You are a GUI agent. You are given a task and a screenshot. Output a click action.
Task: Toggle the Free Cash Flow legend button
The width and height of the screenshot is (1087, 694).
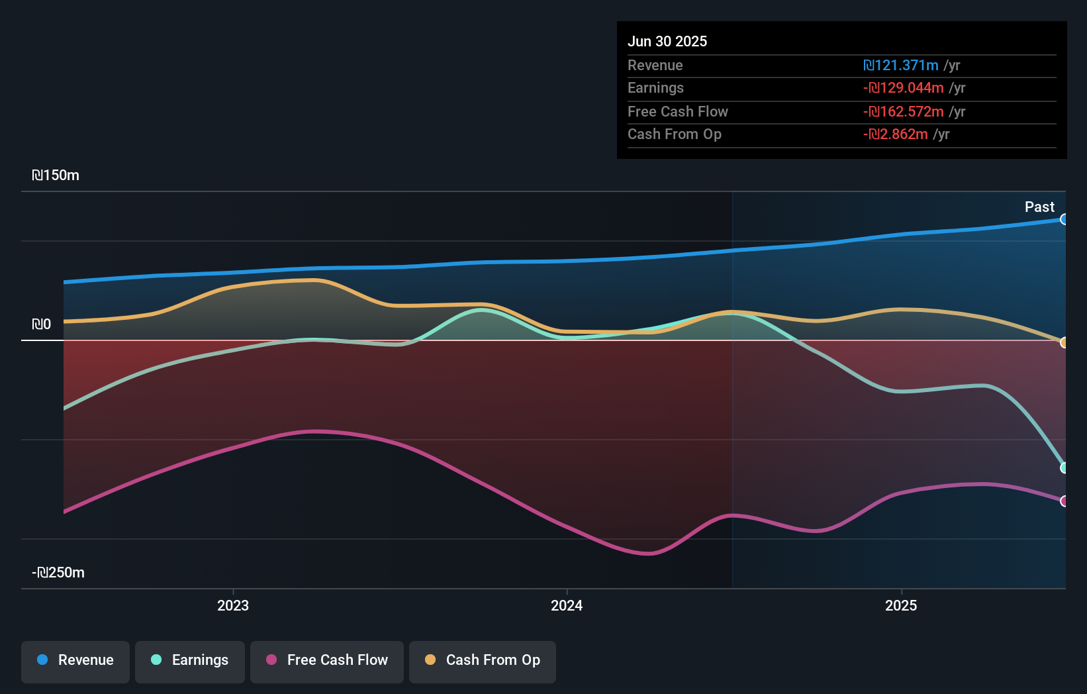click(x=327, y=662)
